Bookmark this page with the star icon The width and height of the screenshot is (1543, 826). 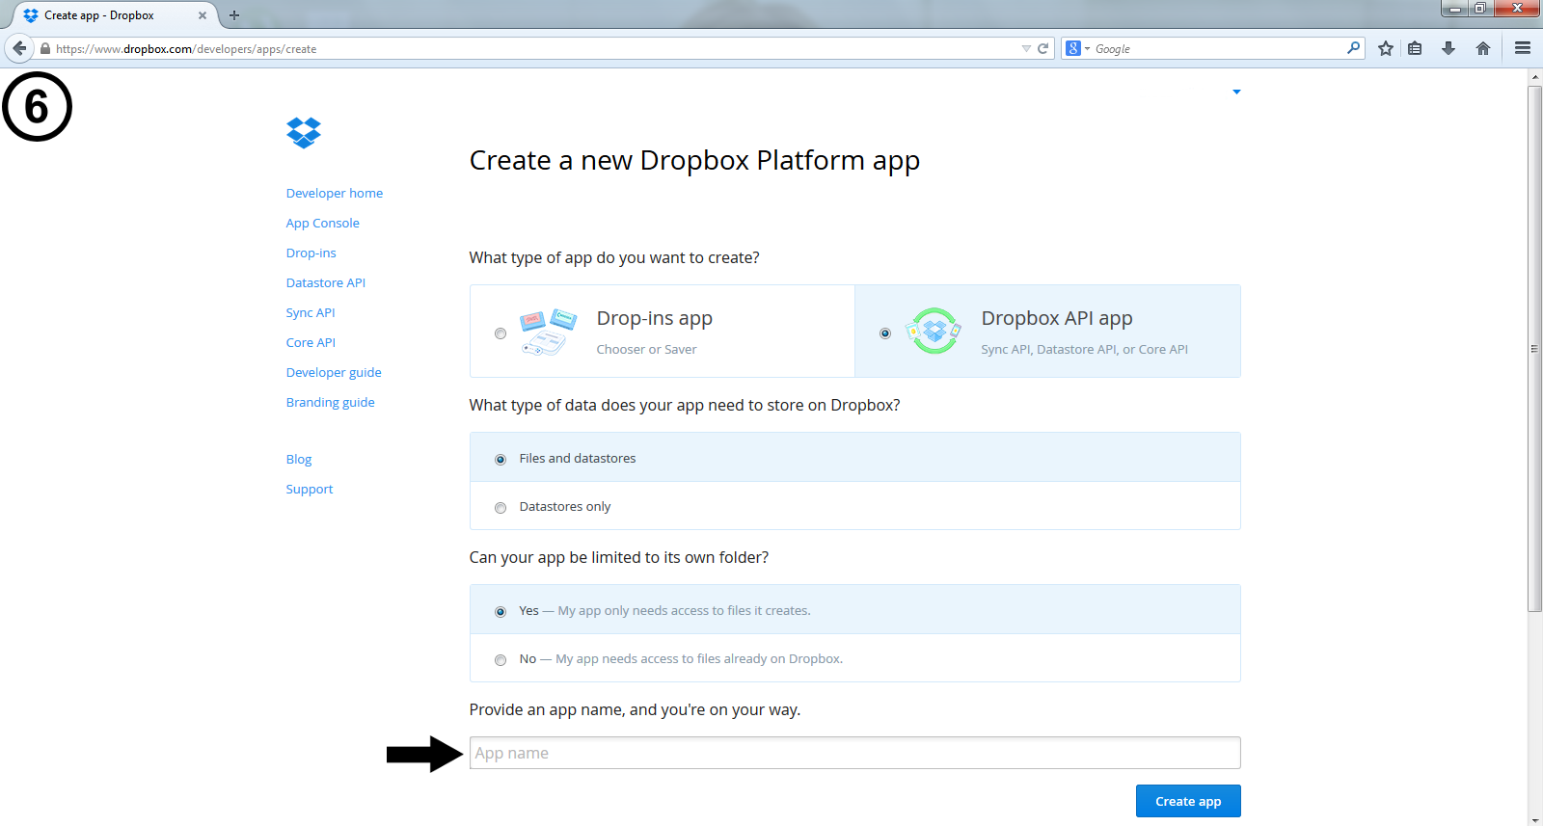[x=1386, y=48]
